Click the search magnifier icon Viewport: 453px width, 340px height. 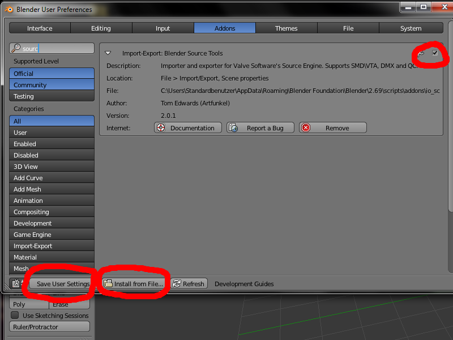[16, 48]
